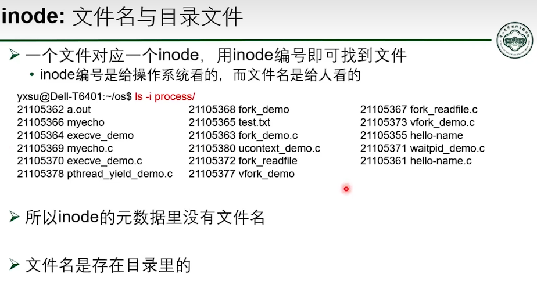Click the prompt text "yxsu@Dell-T6401:~/os$"
The image size is (537, 292).
[x=74, y=97]
